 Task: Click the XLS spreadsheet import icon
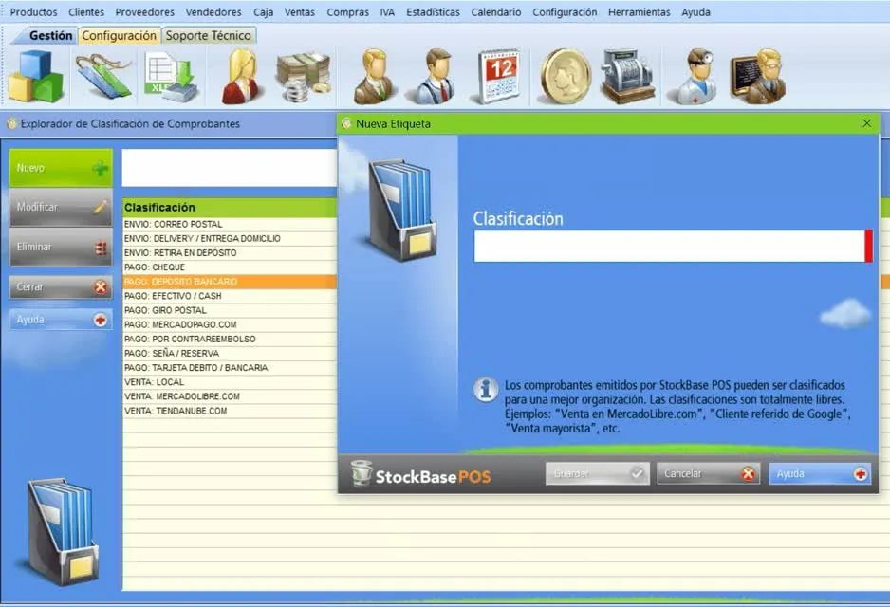[172, 77]
